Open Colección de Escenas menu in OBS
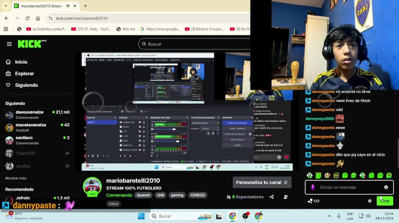 (x=143, y=60)
